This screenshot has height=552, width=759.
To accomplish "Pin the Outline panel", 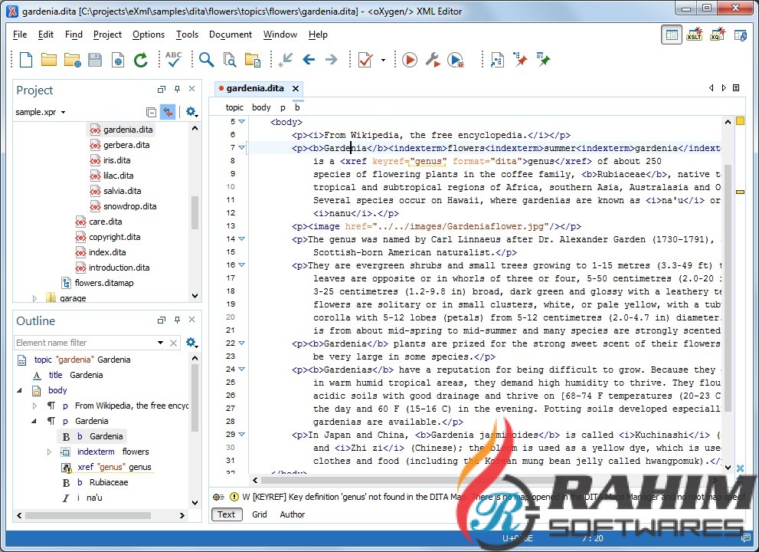I will click(x=177, y=320).
